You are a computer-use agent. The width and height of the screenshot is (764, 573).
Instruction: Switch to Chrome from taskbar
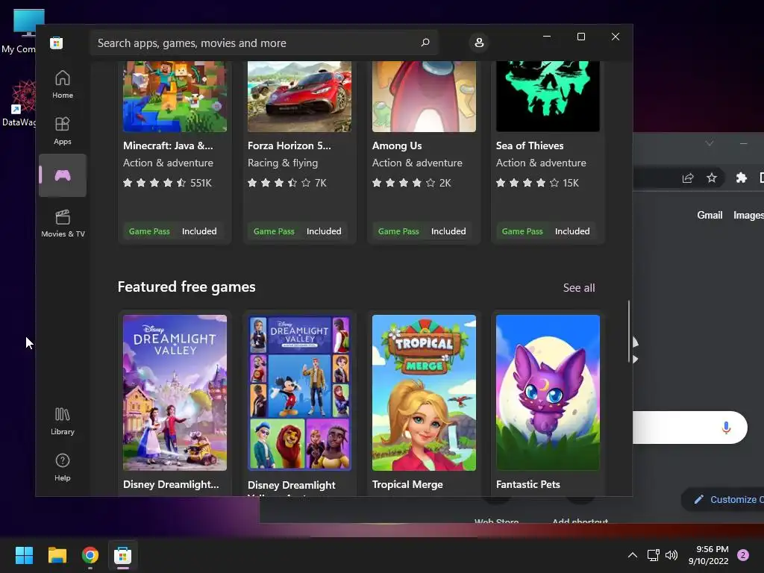[90, 555]
